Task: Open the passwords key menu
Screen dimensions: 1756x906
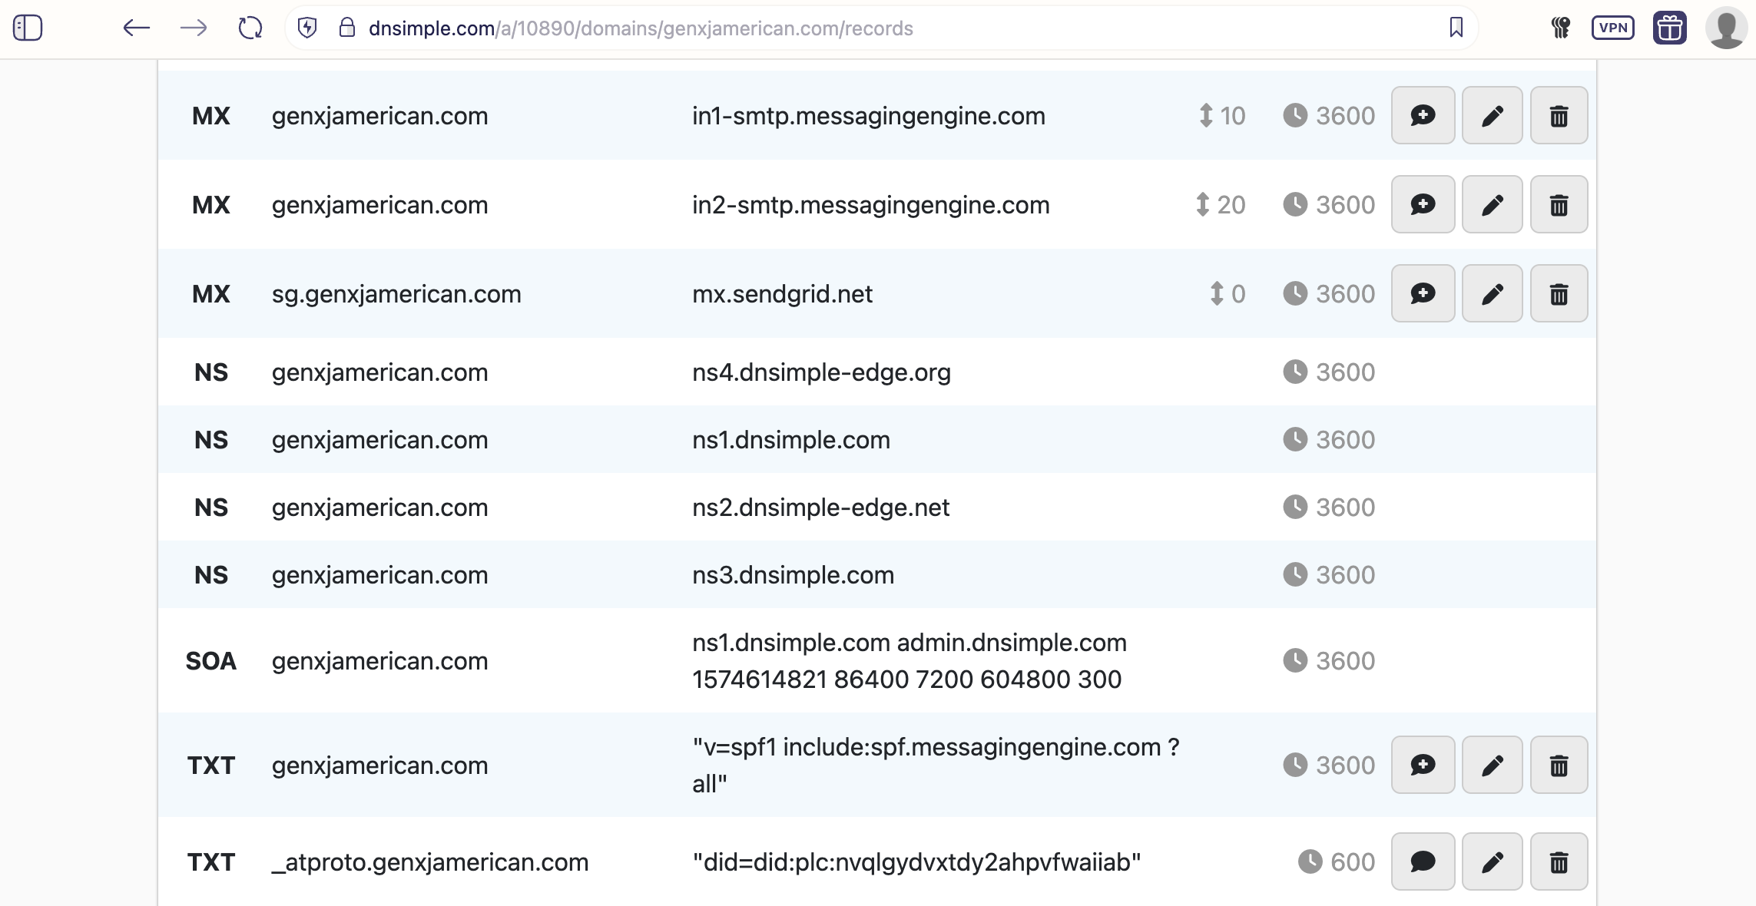Action: (1560, 28)
